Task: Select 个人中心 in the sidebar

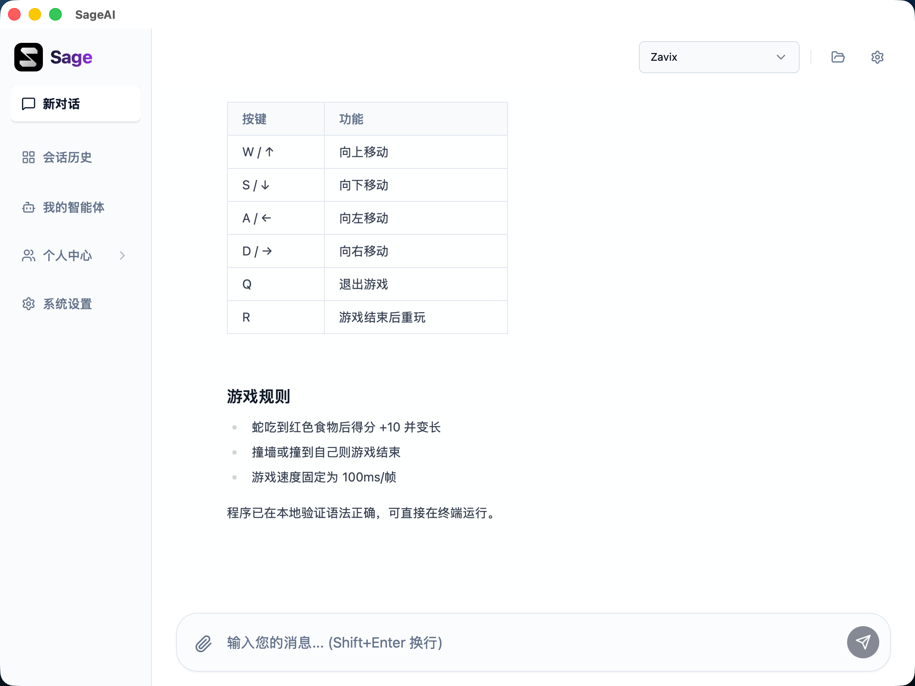Action: pos(67,255)
